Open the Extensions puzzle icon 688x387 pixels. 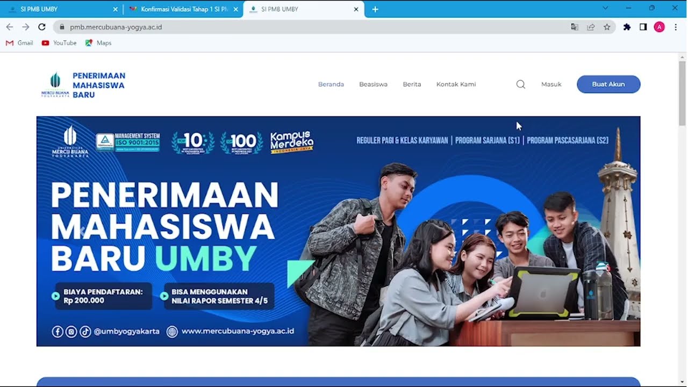[x=627, y=27]
